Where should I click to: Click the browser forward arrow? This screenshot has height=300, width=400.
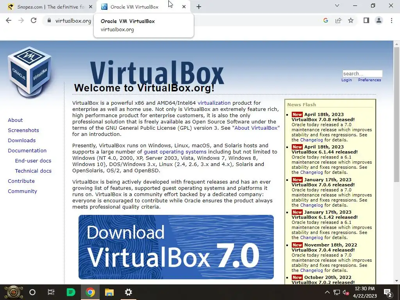coord(21,20)
